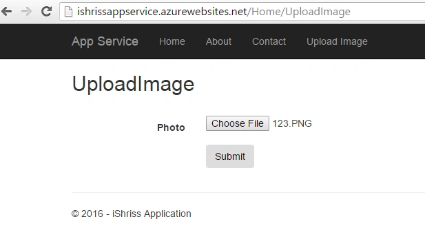Go back using the browser back arrow
The image size is (425, 248).
(x=6, y=12)
